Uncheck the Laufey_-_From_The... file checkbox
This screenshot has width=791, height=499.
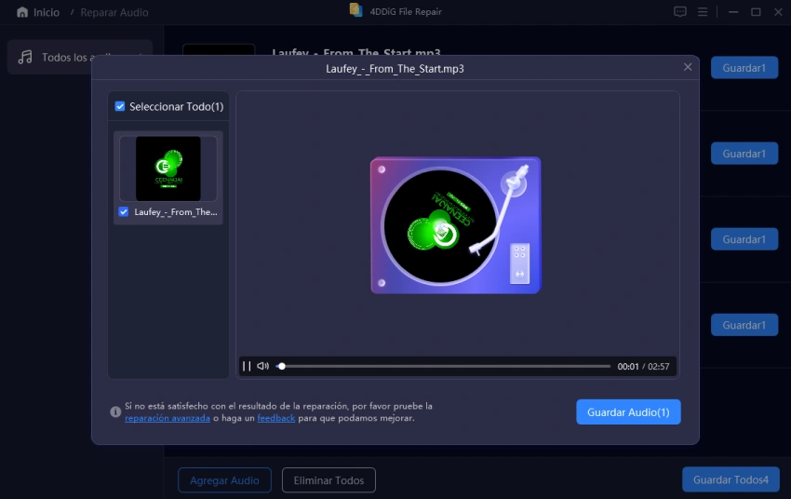pos(124,212)
